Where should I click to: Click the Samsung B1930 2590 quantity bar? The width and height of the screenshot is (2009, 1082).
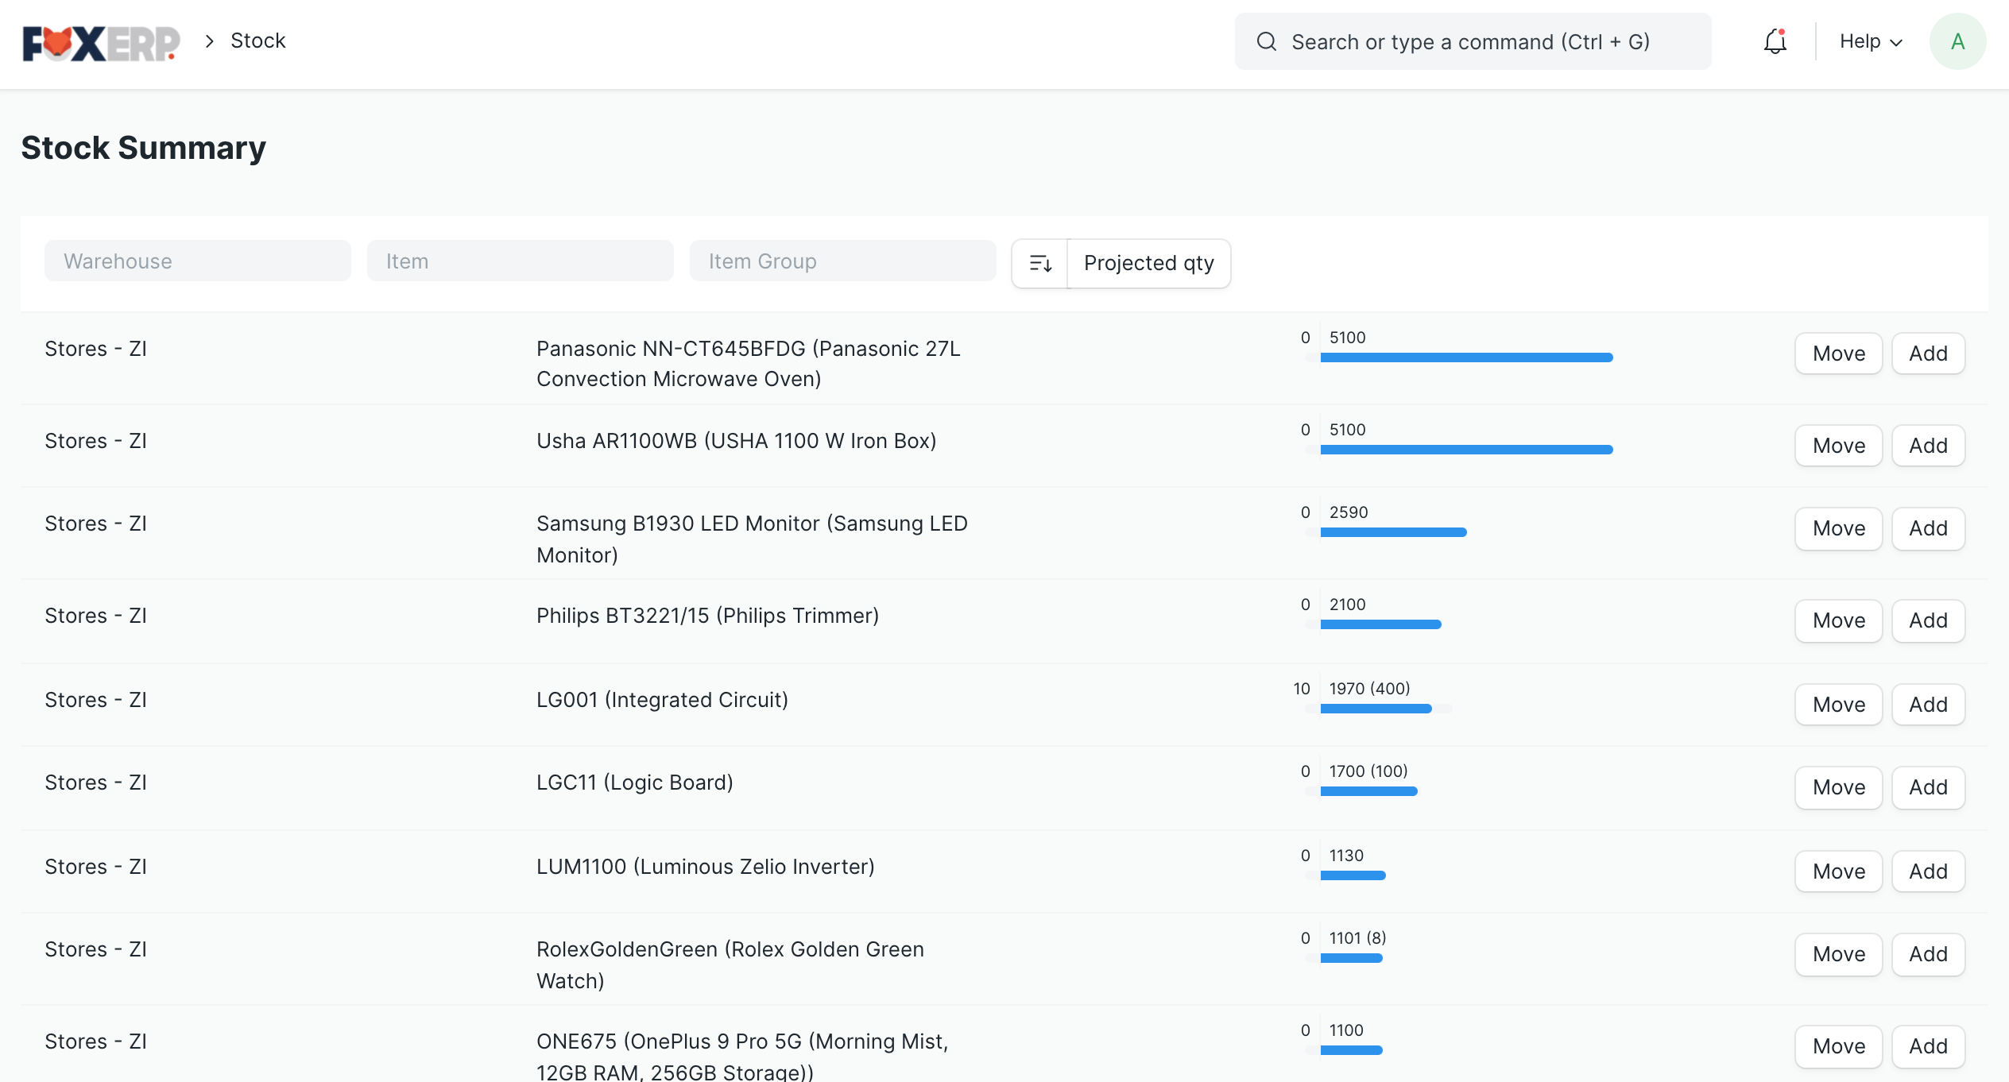pyautogui.click(x=1393, y=532)
